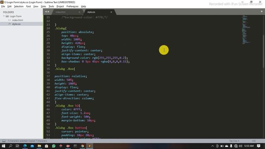The width and height of the screenshot is (265, 149).
Task: Show hidden system tray icons
Action: [x=212, y=146]
